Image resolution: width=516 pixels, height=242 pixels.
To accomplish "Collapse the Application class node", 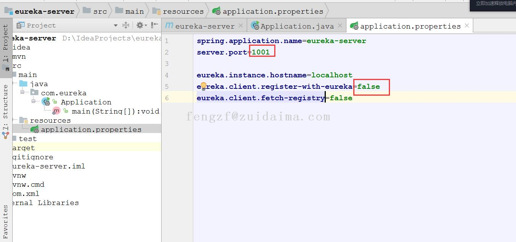I will [33, 102].
